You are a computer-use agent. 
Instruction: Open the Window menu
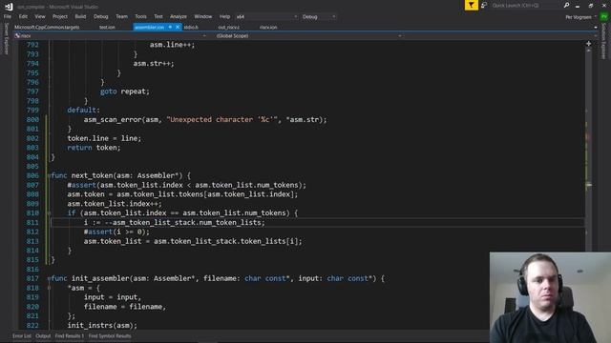tap(203, 17)
